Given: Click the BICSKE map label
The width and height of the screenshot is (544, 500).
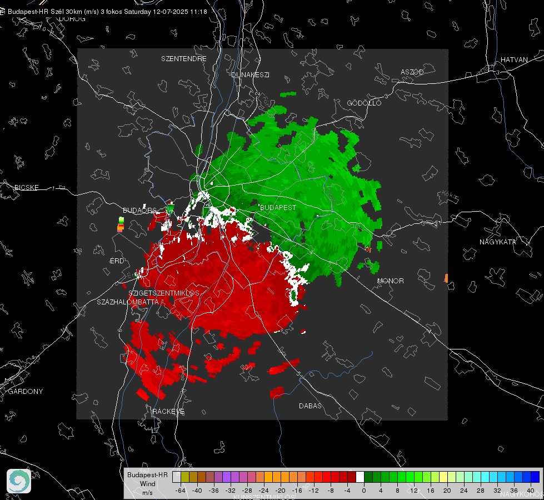Looking at the screenshot, I should point(26,187).
